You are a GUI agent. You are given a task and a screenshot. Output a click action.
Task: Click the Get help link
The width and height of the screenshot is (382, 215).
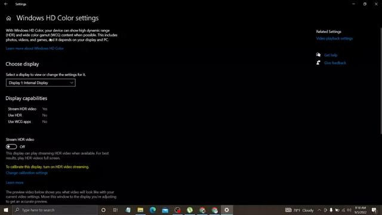tap(331, 55)
